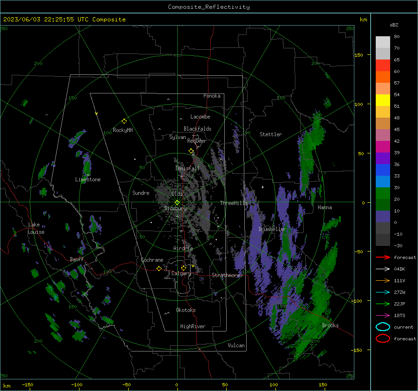Viewport: 418px width, 391px height.
Task: Click the red forecast arrow in the legend
Action: pyautogui.click(x=383, y=257)
